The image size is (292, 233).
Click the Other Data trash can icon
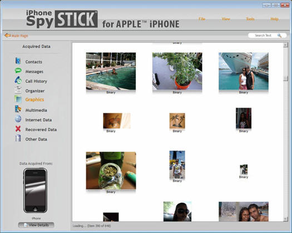pos(18,138)
